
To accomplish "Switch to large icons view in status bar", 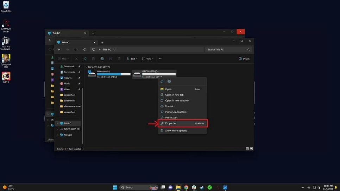I will pyautogui.click(x=251, y=149).
